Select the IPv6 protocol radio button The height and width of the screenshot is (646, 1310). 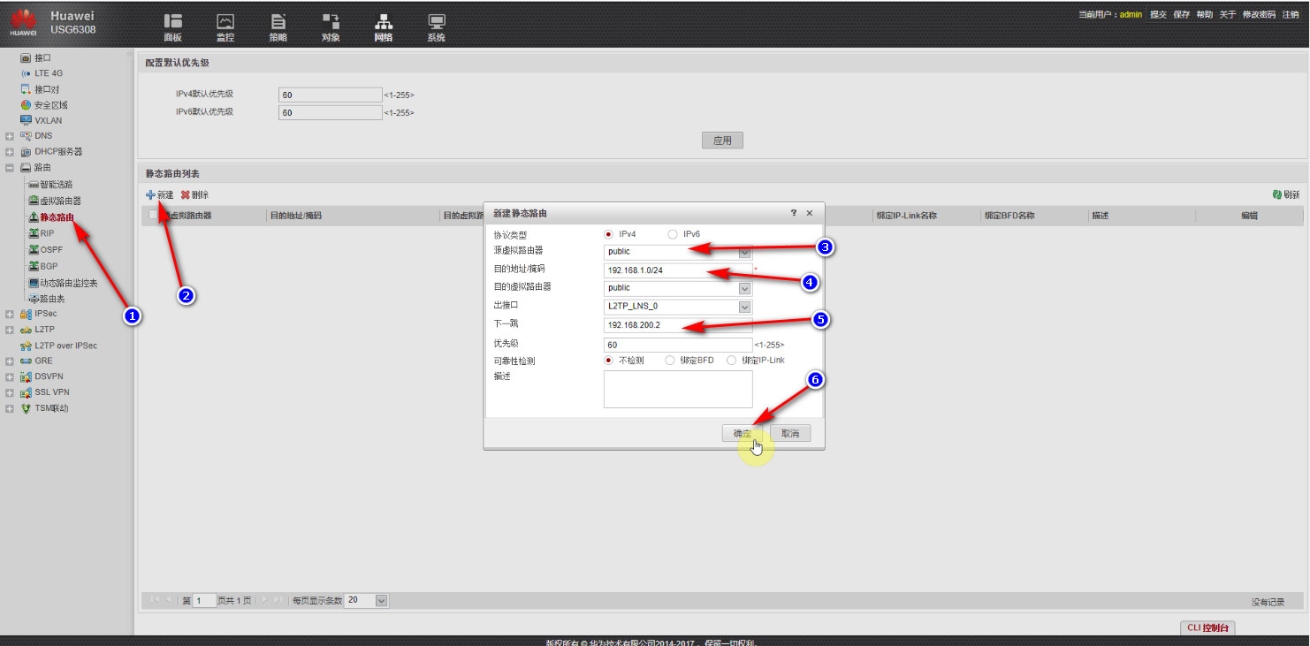point(673,234)
